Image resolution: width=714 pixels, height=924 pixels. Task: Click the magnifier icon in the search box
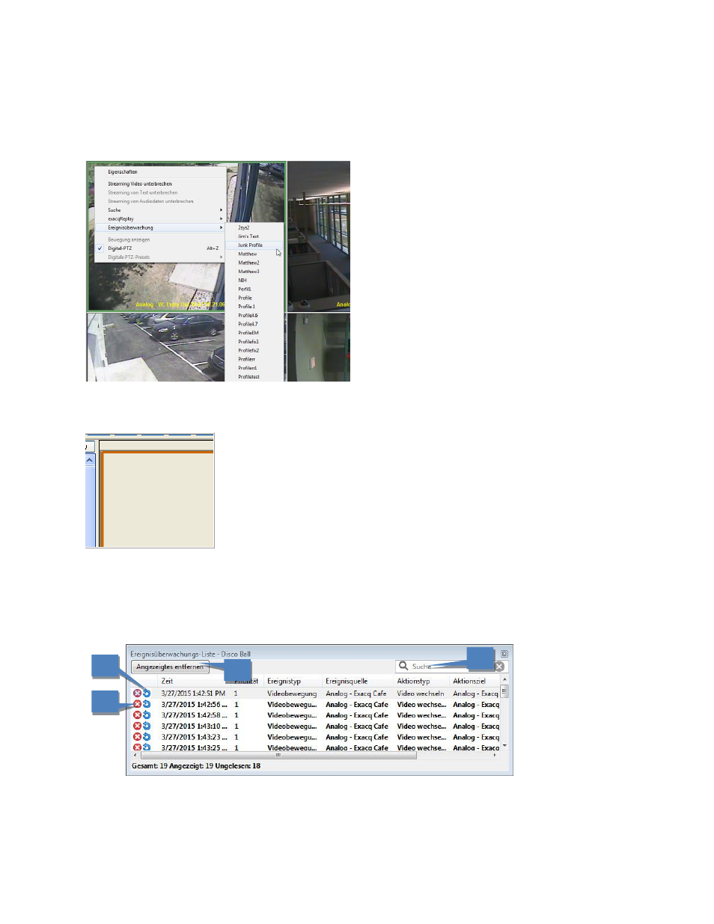403,666
